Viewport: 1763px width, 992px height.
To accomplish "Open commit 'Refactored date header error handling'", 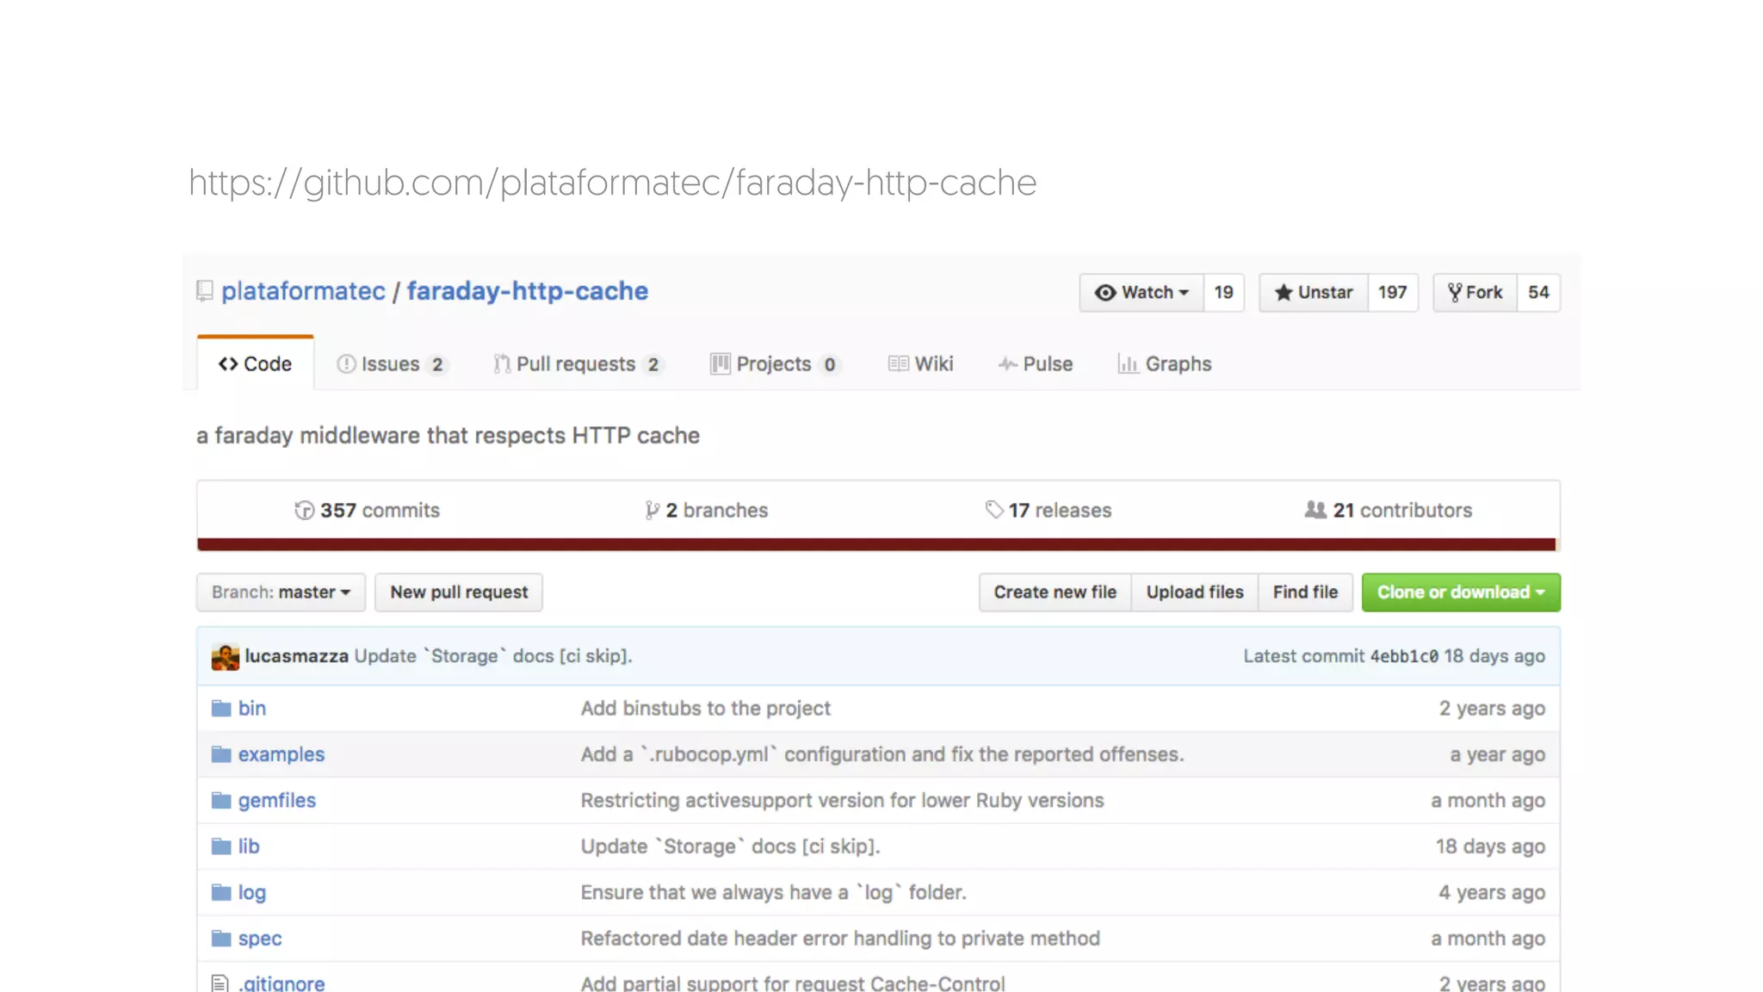I will click(x=840, y=939).
